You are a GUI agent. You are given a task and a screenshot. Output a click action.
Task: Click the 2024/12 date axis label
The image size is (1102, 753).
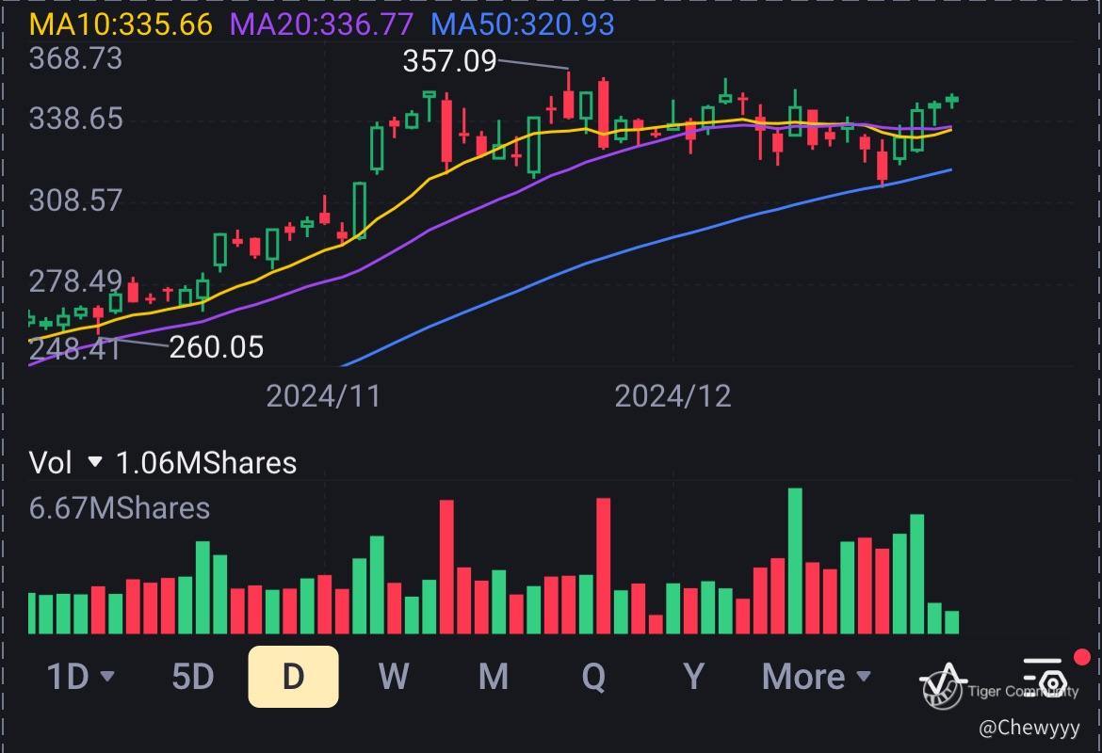point(673,397)
